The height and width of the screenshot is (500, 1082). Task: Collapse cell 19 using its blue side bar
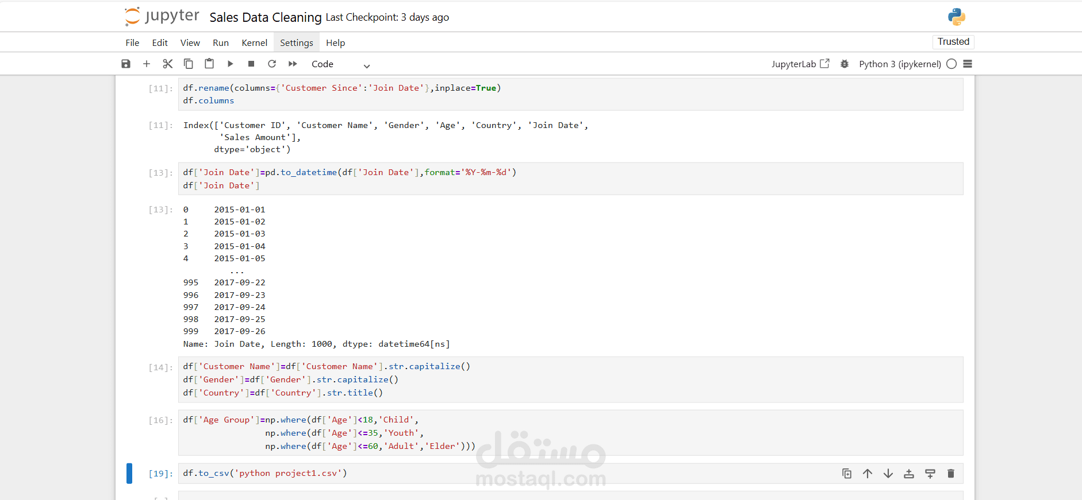tap(129, 474)
